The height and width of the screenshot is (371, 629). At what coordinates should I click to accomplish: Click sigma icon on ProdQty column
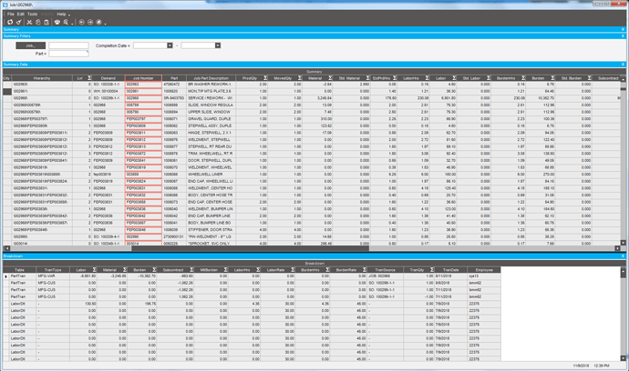coord(265,78)
